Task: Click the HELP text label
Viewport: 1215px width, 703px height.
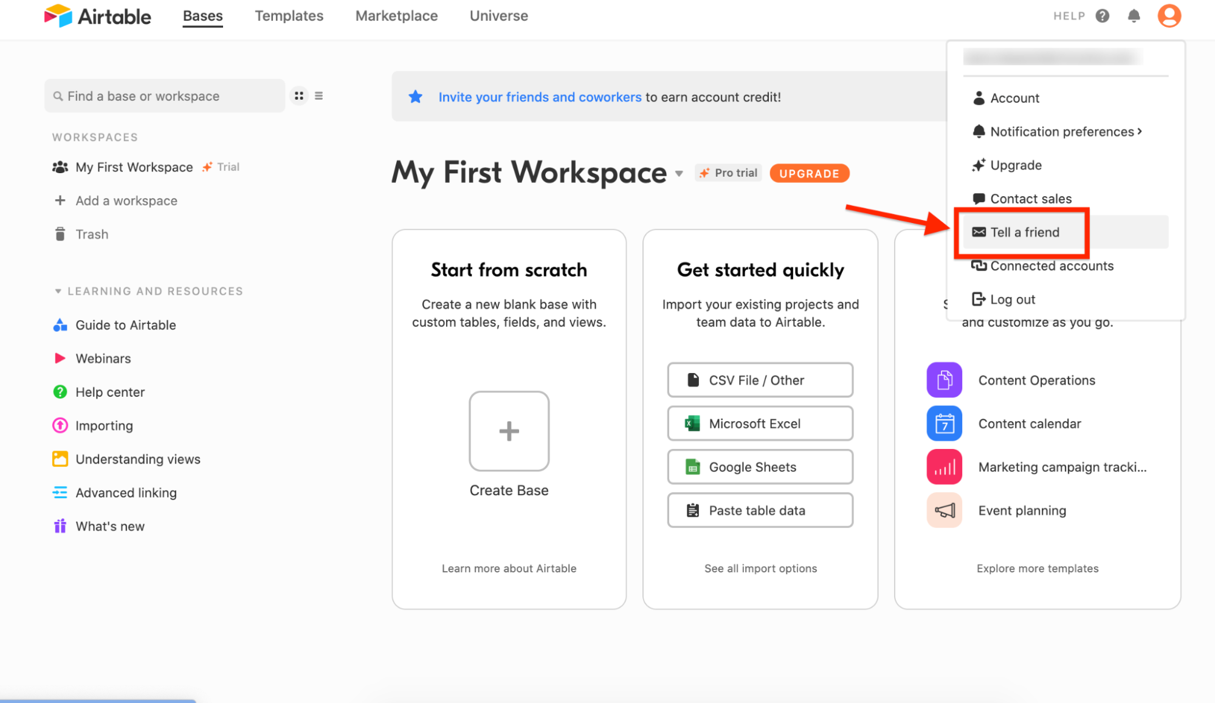Action: click(1069, 16)
